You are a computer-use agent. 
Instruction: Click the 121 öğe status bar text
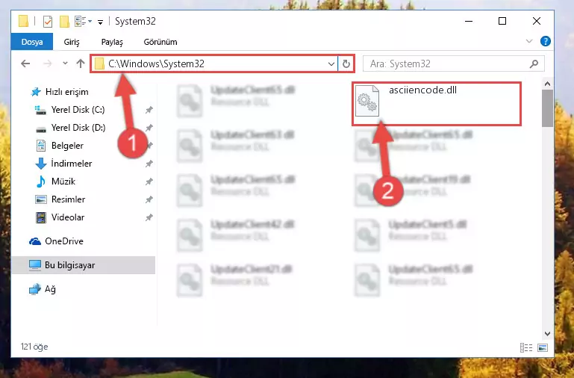(34, 347)
